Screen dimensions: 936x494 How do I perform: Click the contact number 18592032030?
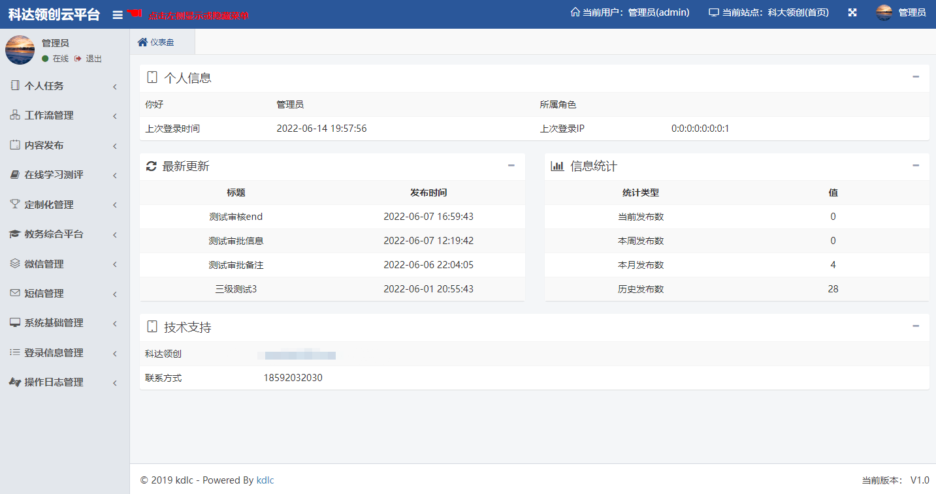(293, 378)
